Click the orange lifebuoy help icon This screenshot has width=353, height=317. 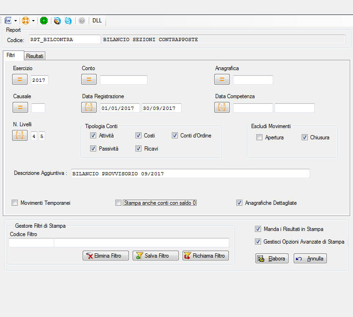[x=25, y=21]
